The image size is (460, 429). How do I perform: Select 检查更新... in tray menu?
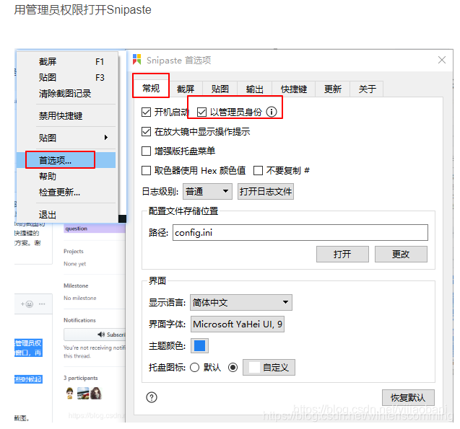(67, 193)
